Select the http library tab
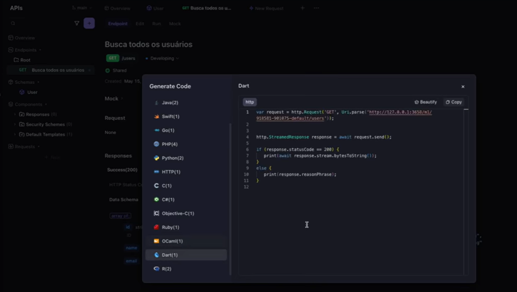This screenshot has height=292, width=517. tap(249, 102)
